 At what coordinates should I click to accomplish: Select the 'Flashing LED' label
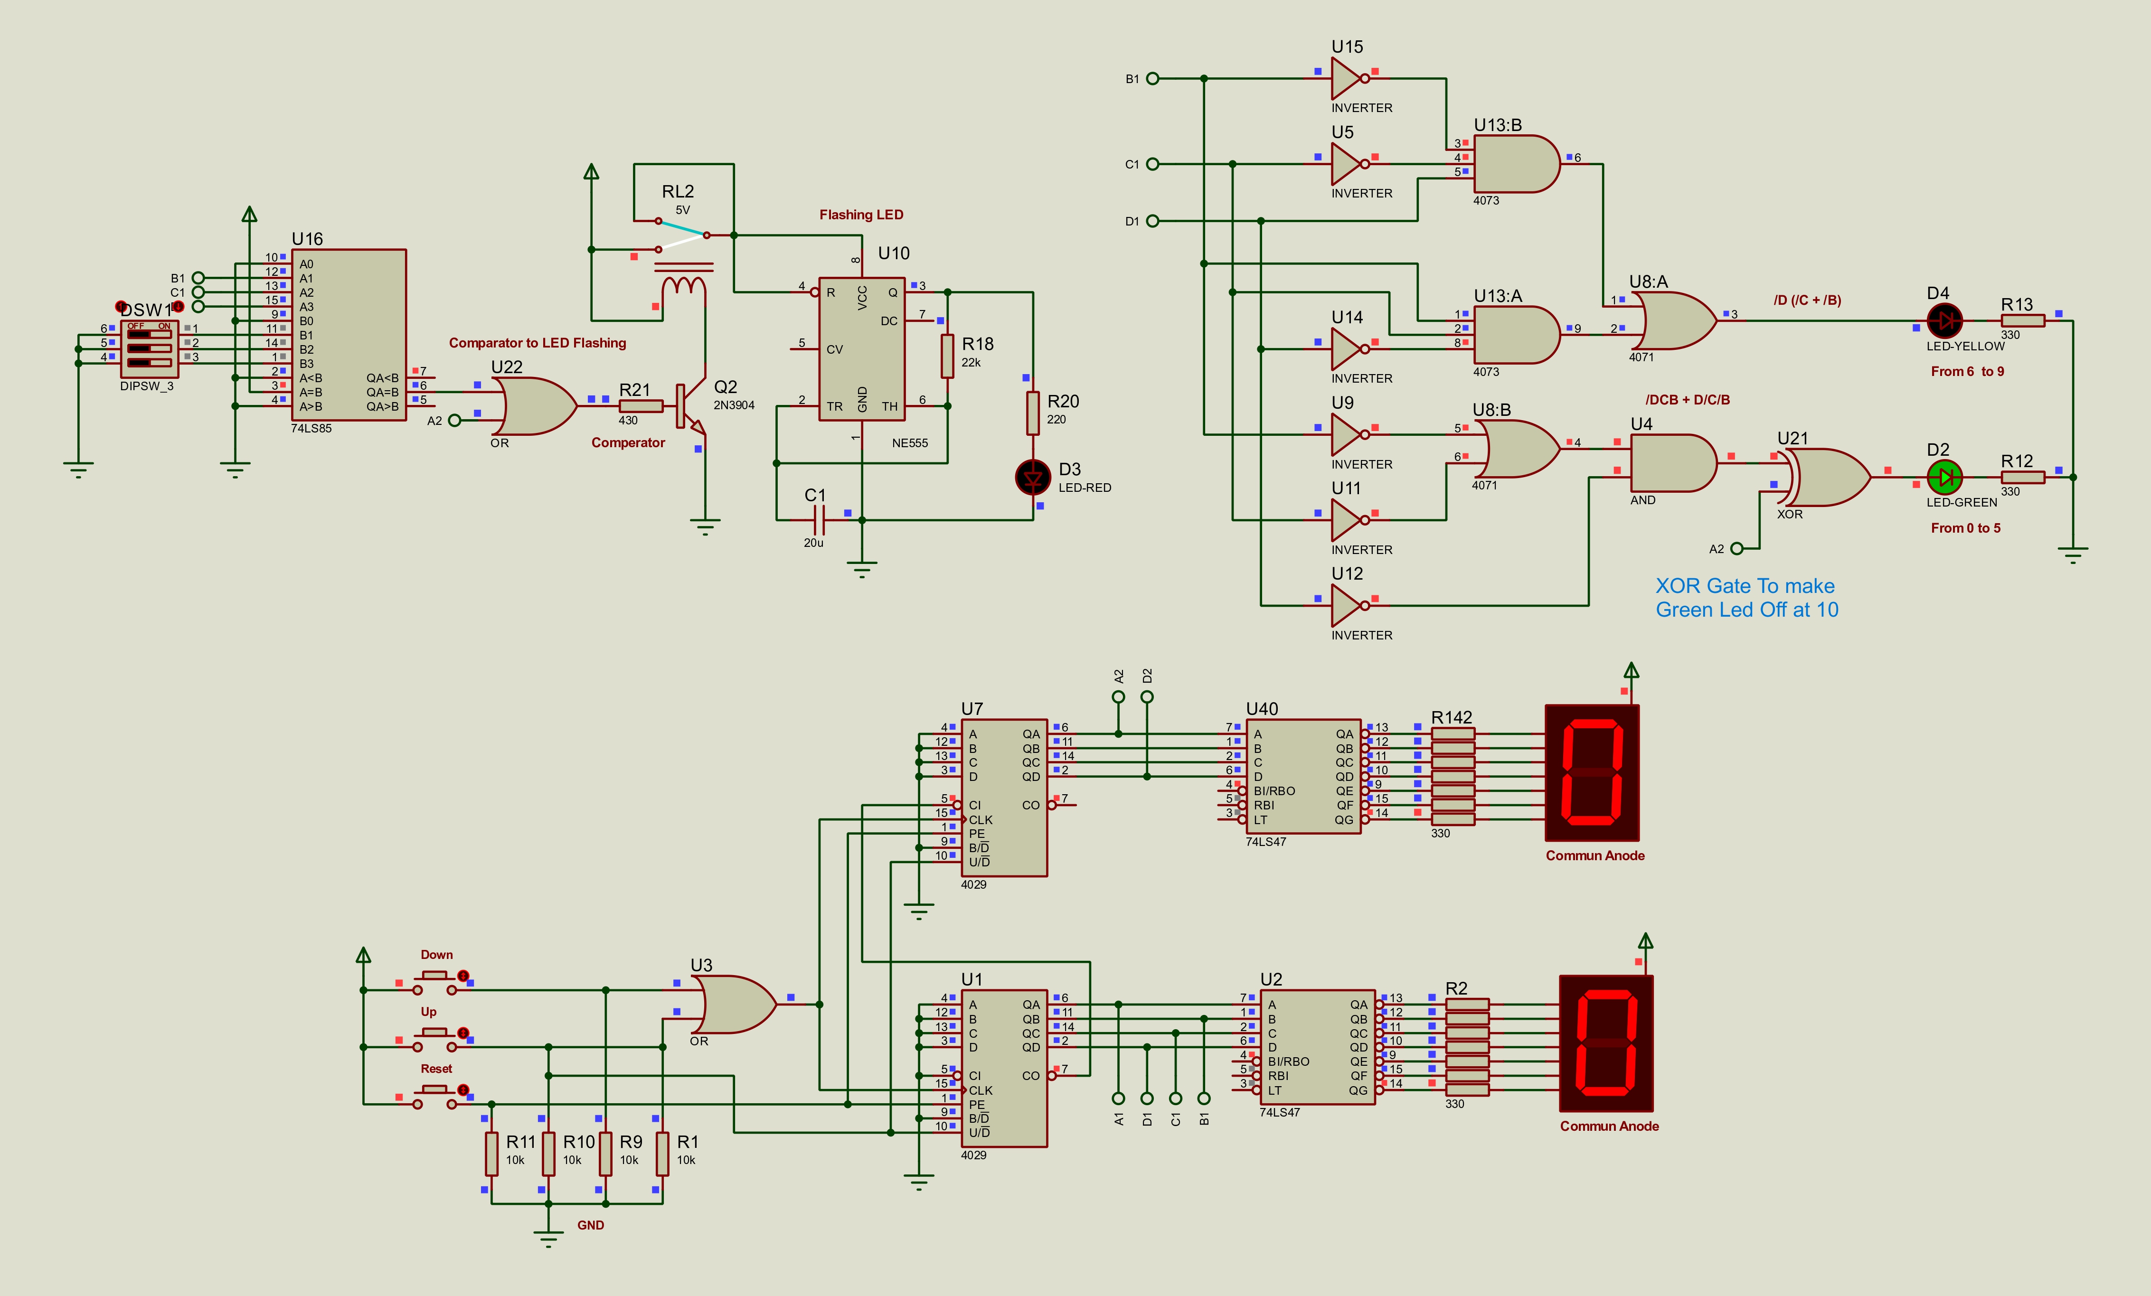point(861,215)
